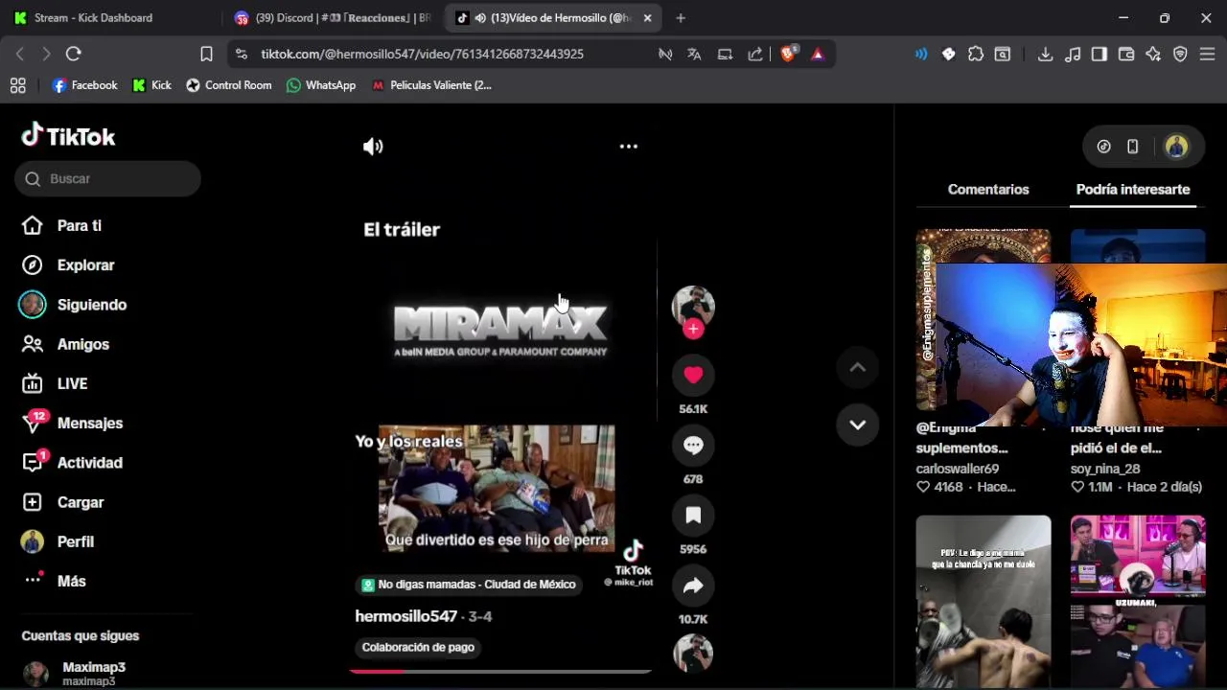This screenshot has width=1227, height=690.
Task: Open hermosillo547 username link
Action: pos(405,616)
